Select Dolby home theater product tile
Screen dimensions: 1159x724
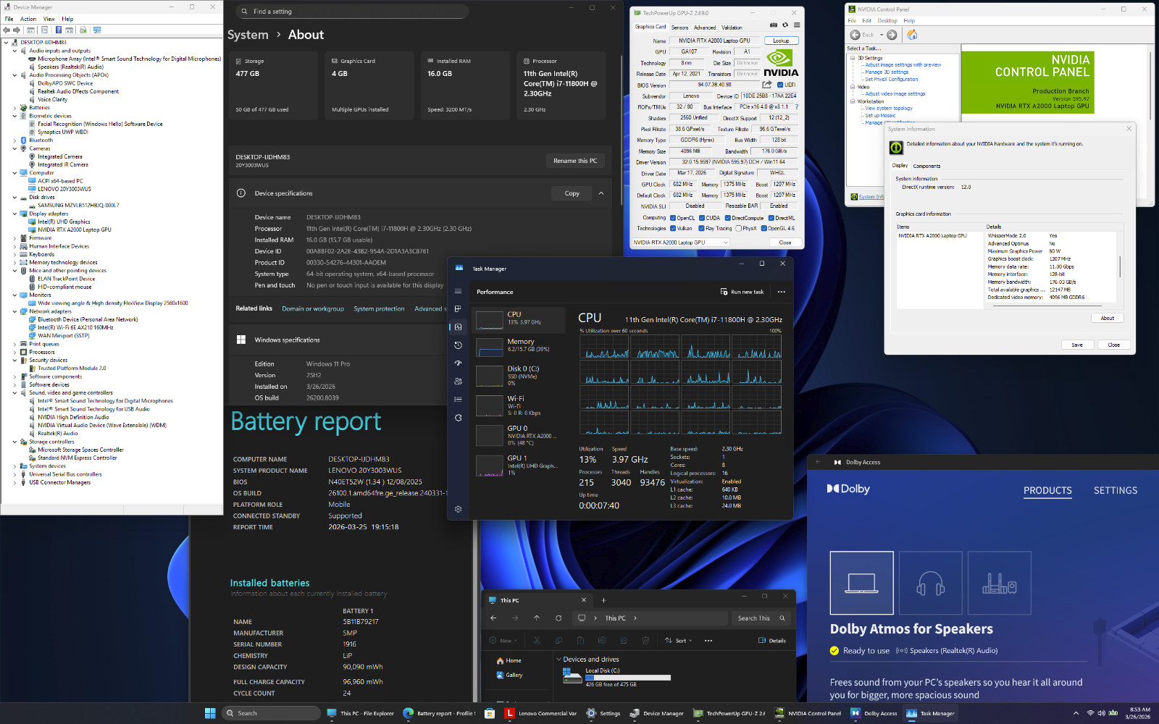point(999,583)
